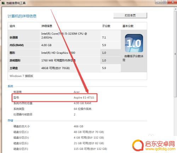Image resolution: width=177 pixels, height=153 pixels.
Task: Click the 打印本页 print button
Action: point(130,16)
